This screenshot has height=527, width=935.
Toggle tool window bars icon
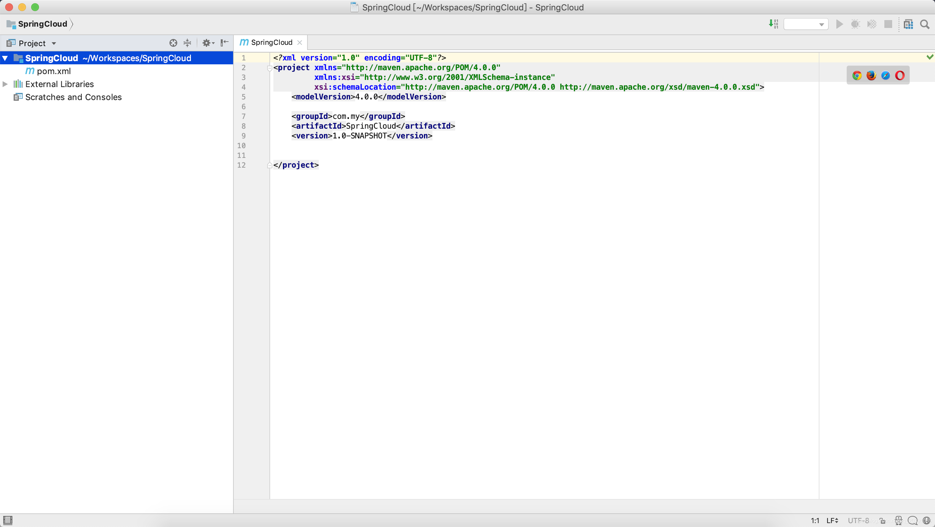click(x=7, y=520)
